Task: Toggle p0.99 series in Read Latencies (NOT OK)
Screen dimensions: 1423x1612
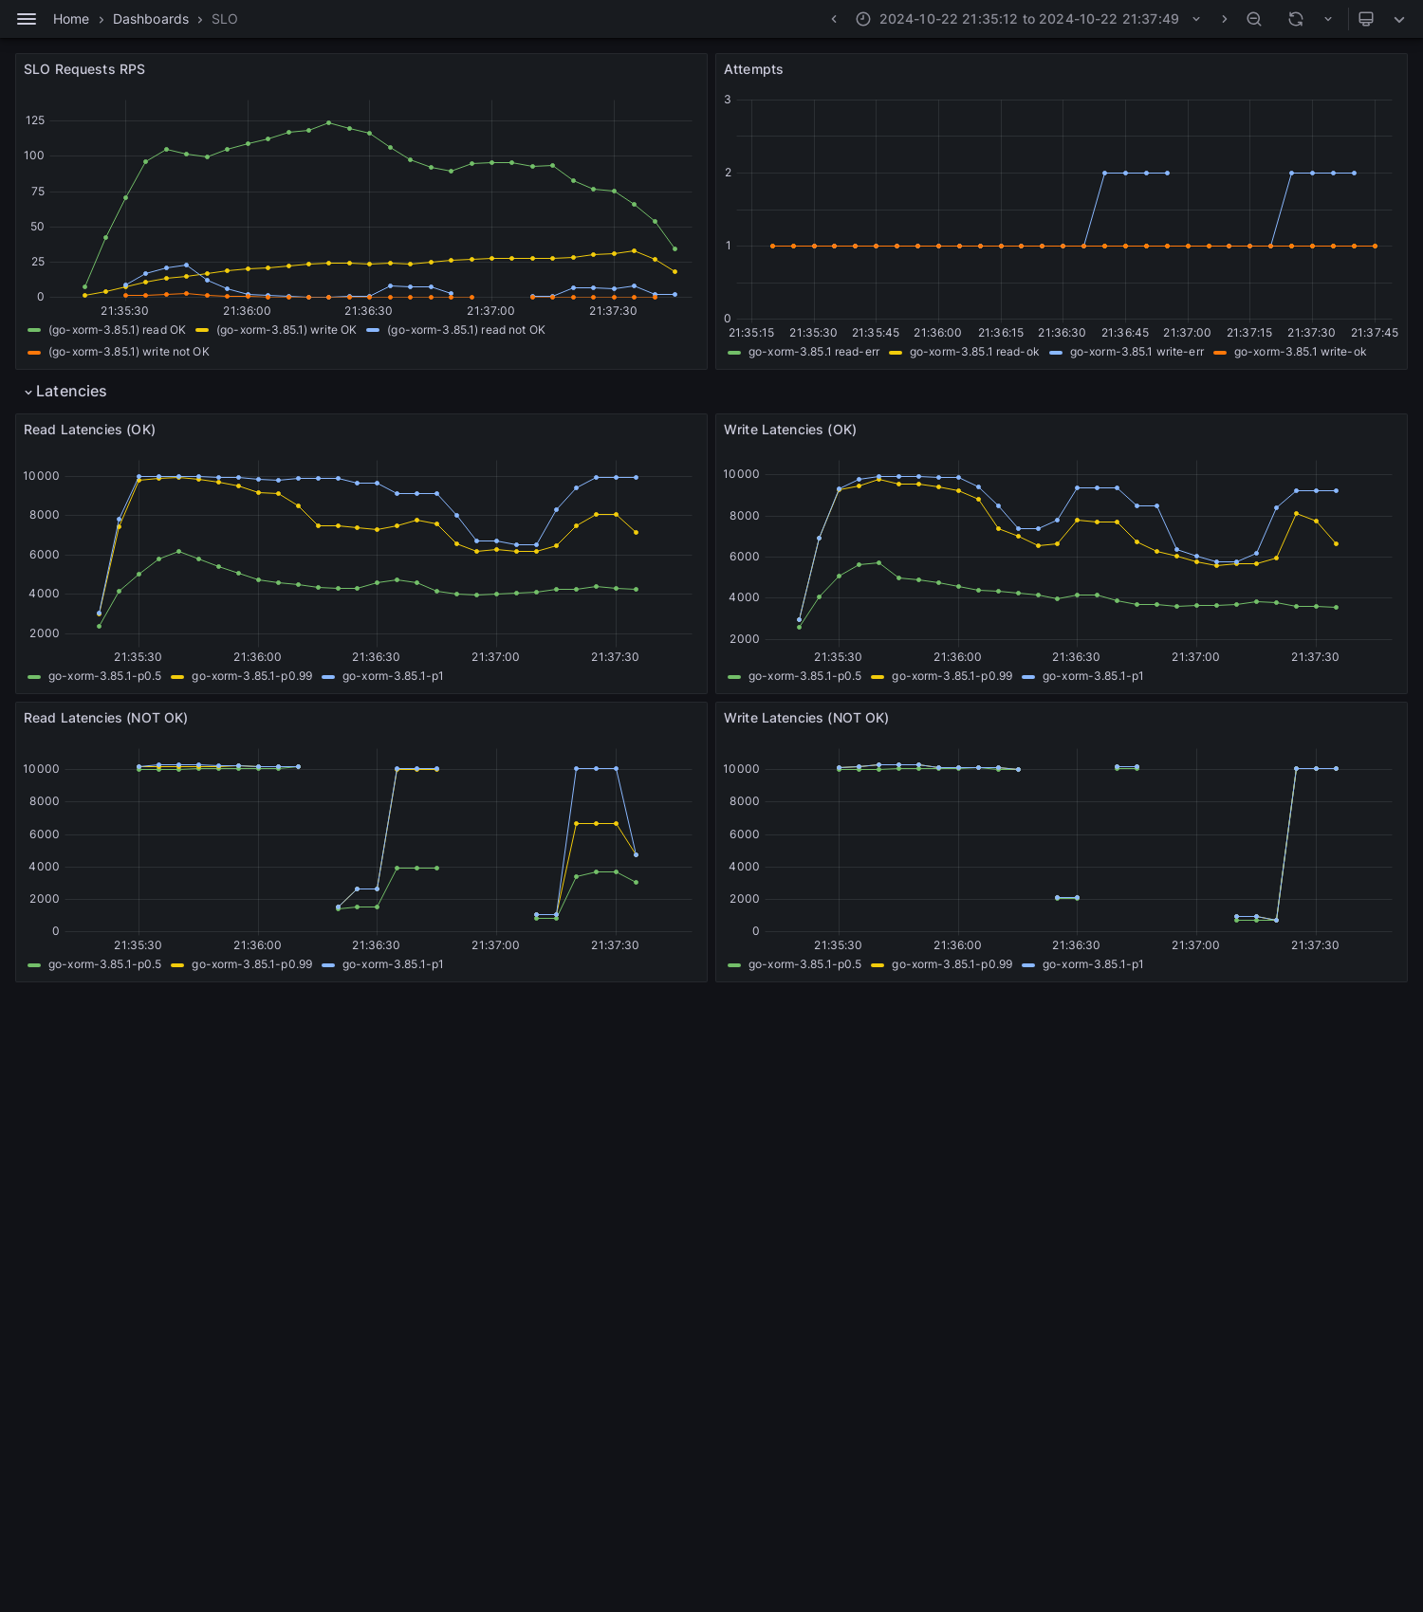Action: tap(251, 964)
